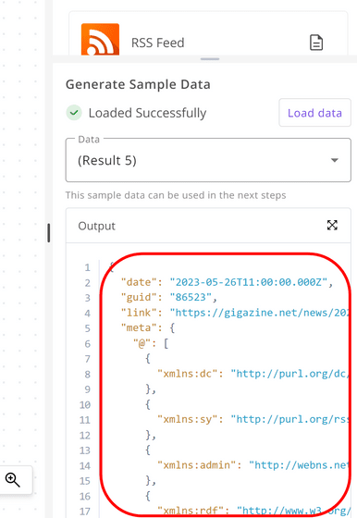Open the Result 5 dropdown arrow
Viewport: 357px width, 518px height.
tap(335, 160)
